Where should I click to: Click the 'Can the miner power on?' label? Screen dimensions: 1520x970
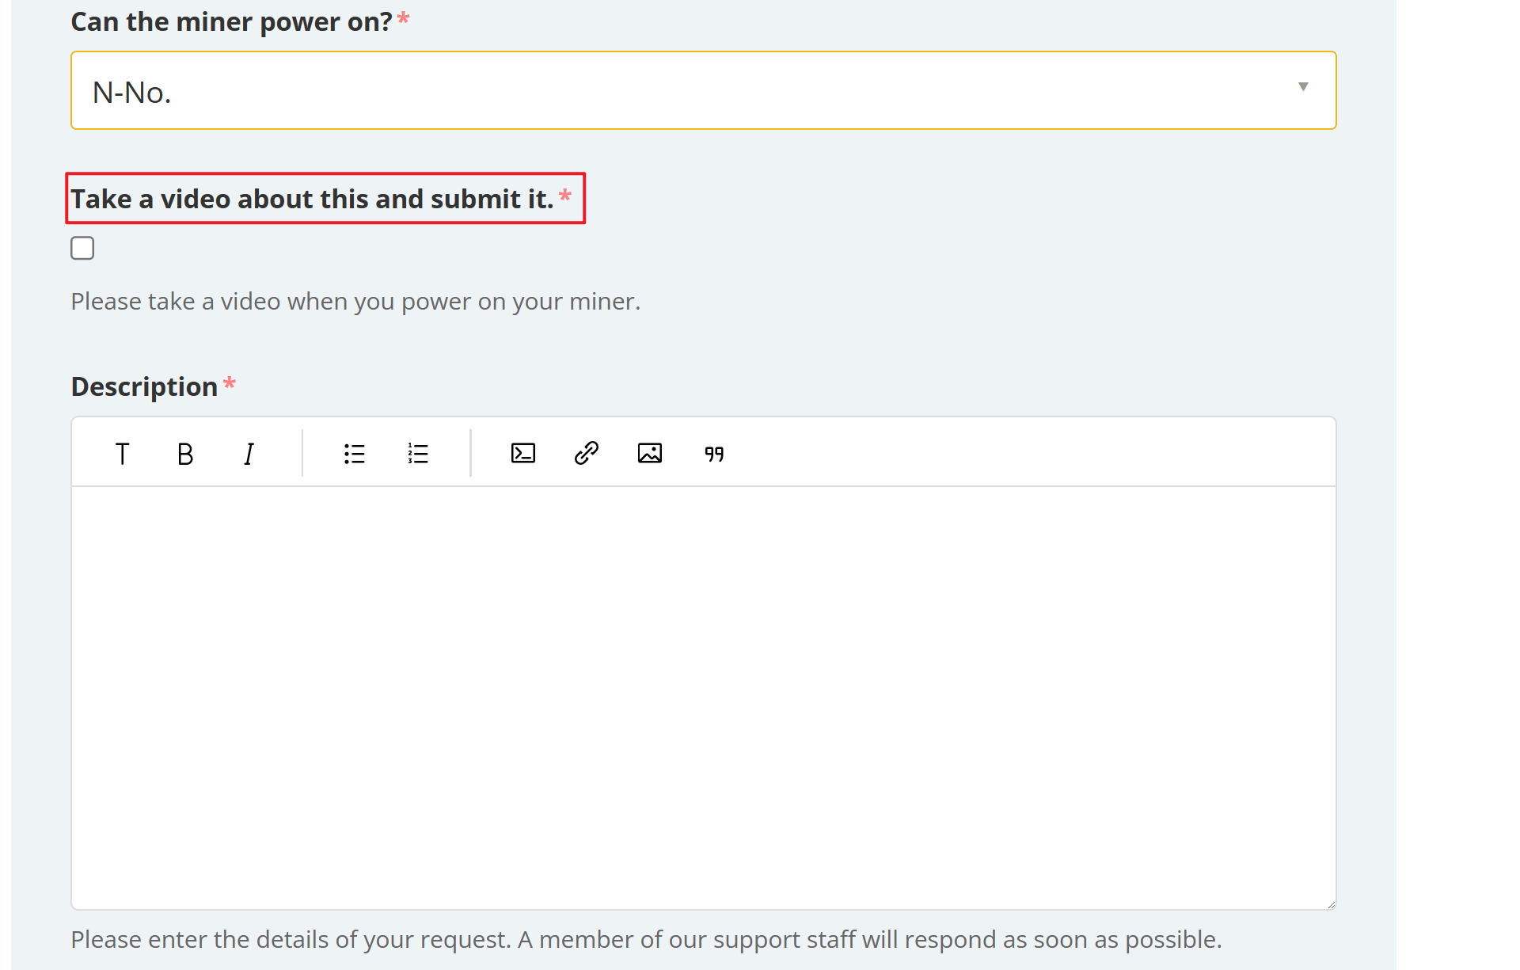(231, 21)
